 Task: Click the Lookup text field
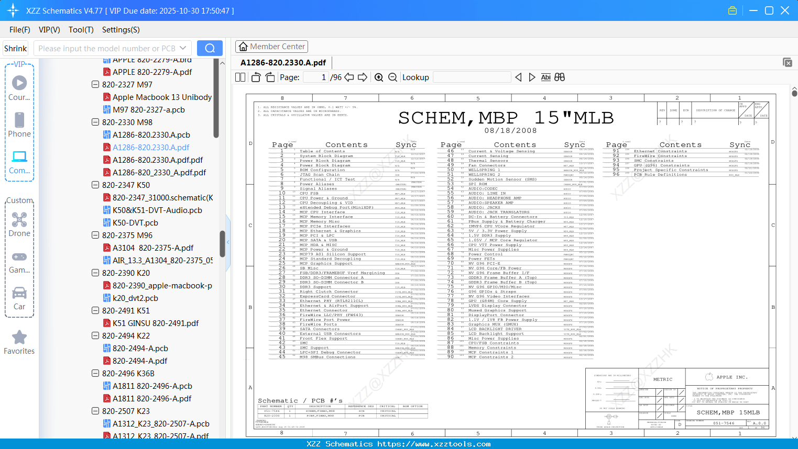[x=472, y=77]
